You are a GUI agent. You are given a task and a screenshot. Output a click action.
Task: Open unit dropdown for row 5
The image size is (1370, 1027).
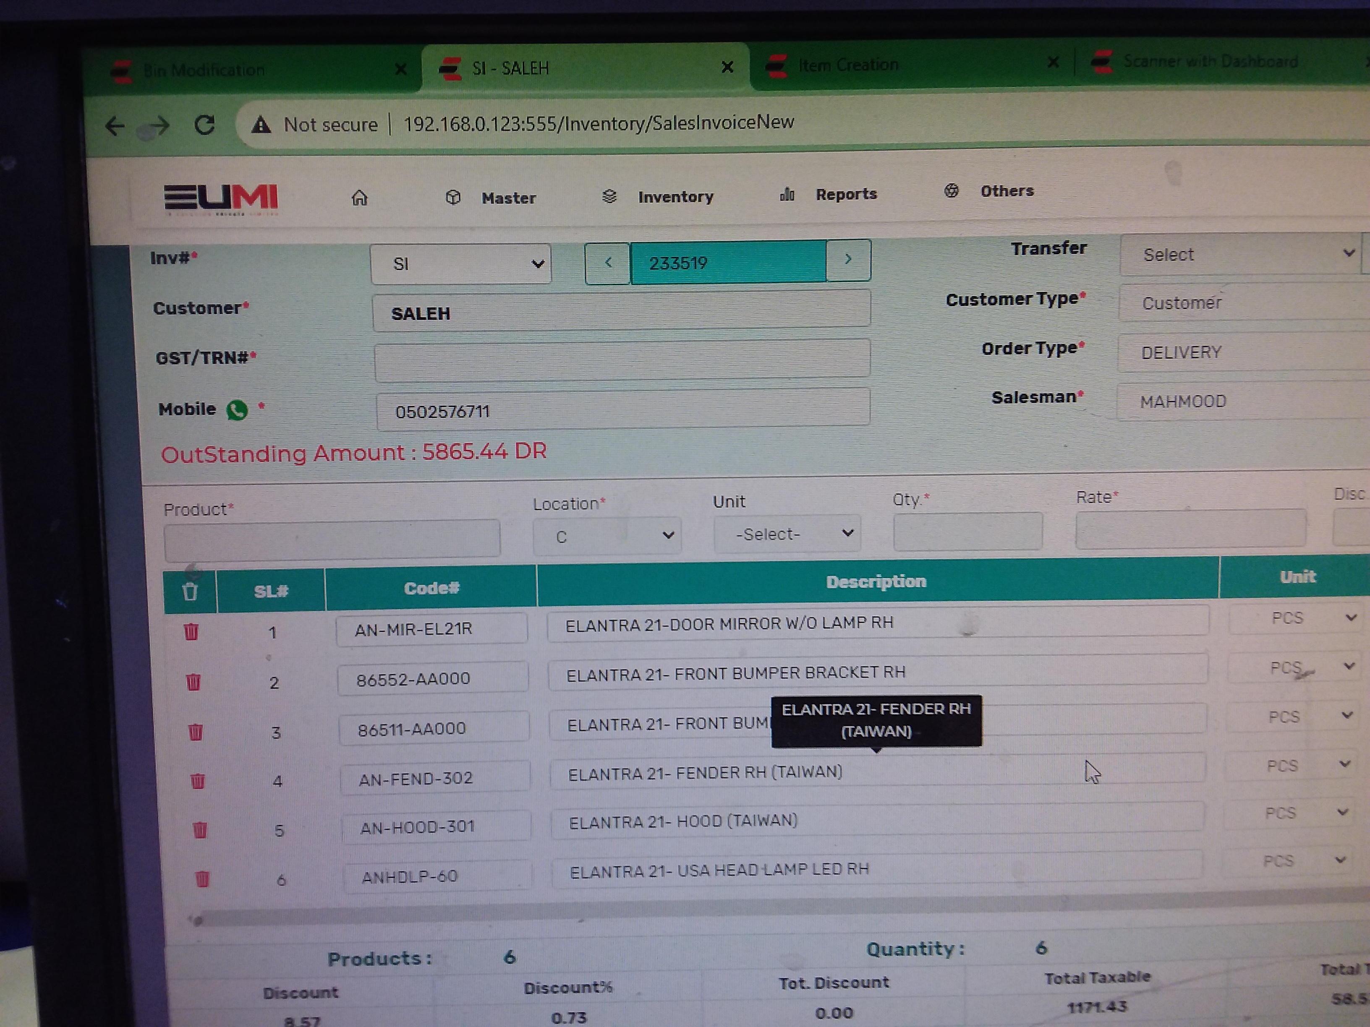pyautogui.click(x=1288, y=812)
